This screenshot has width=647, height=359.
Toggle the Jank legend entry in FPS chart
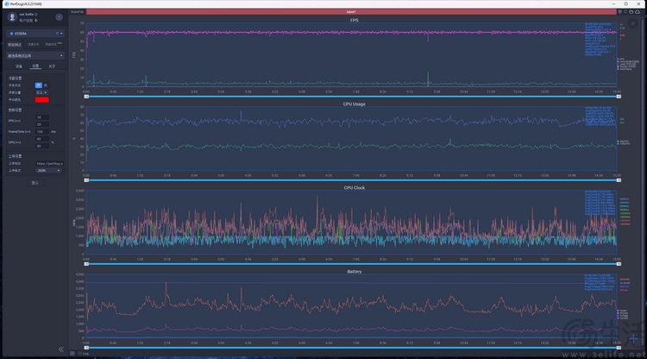tap(626, 64)
